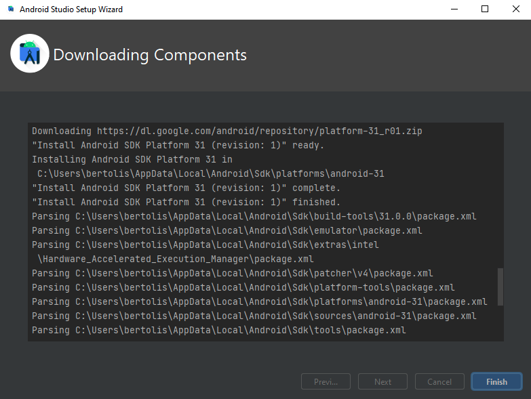Click the Finish button
The image size is (531, 399).
pos(496,381)
